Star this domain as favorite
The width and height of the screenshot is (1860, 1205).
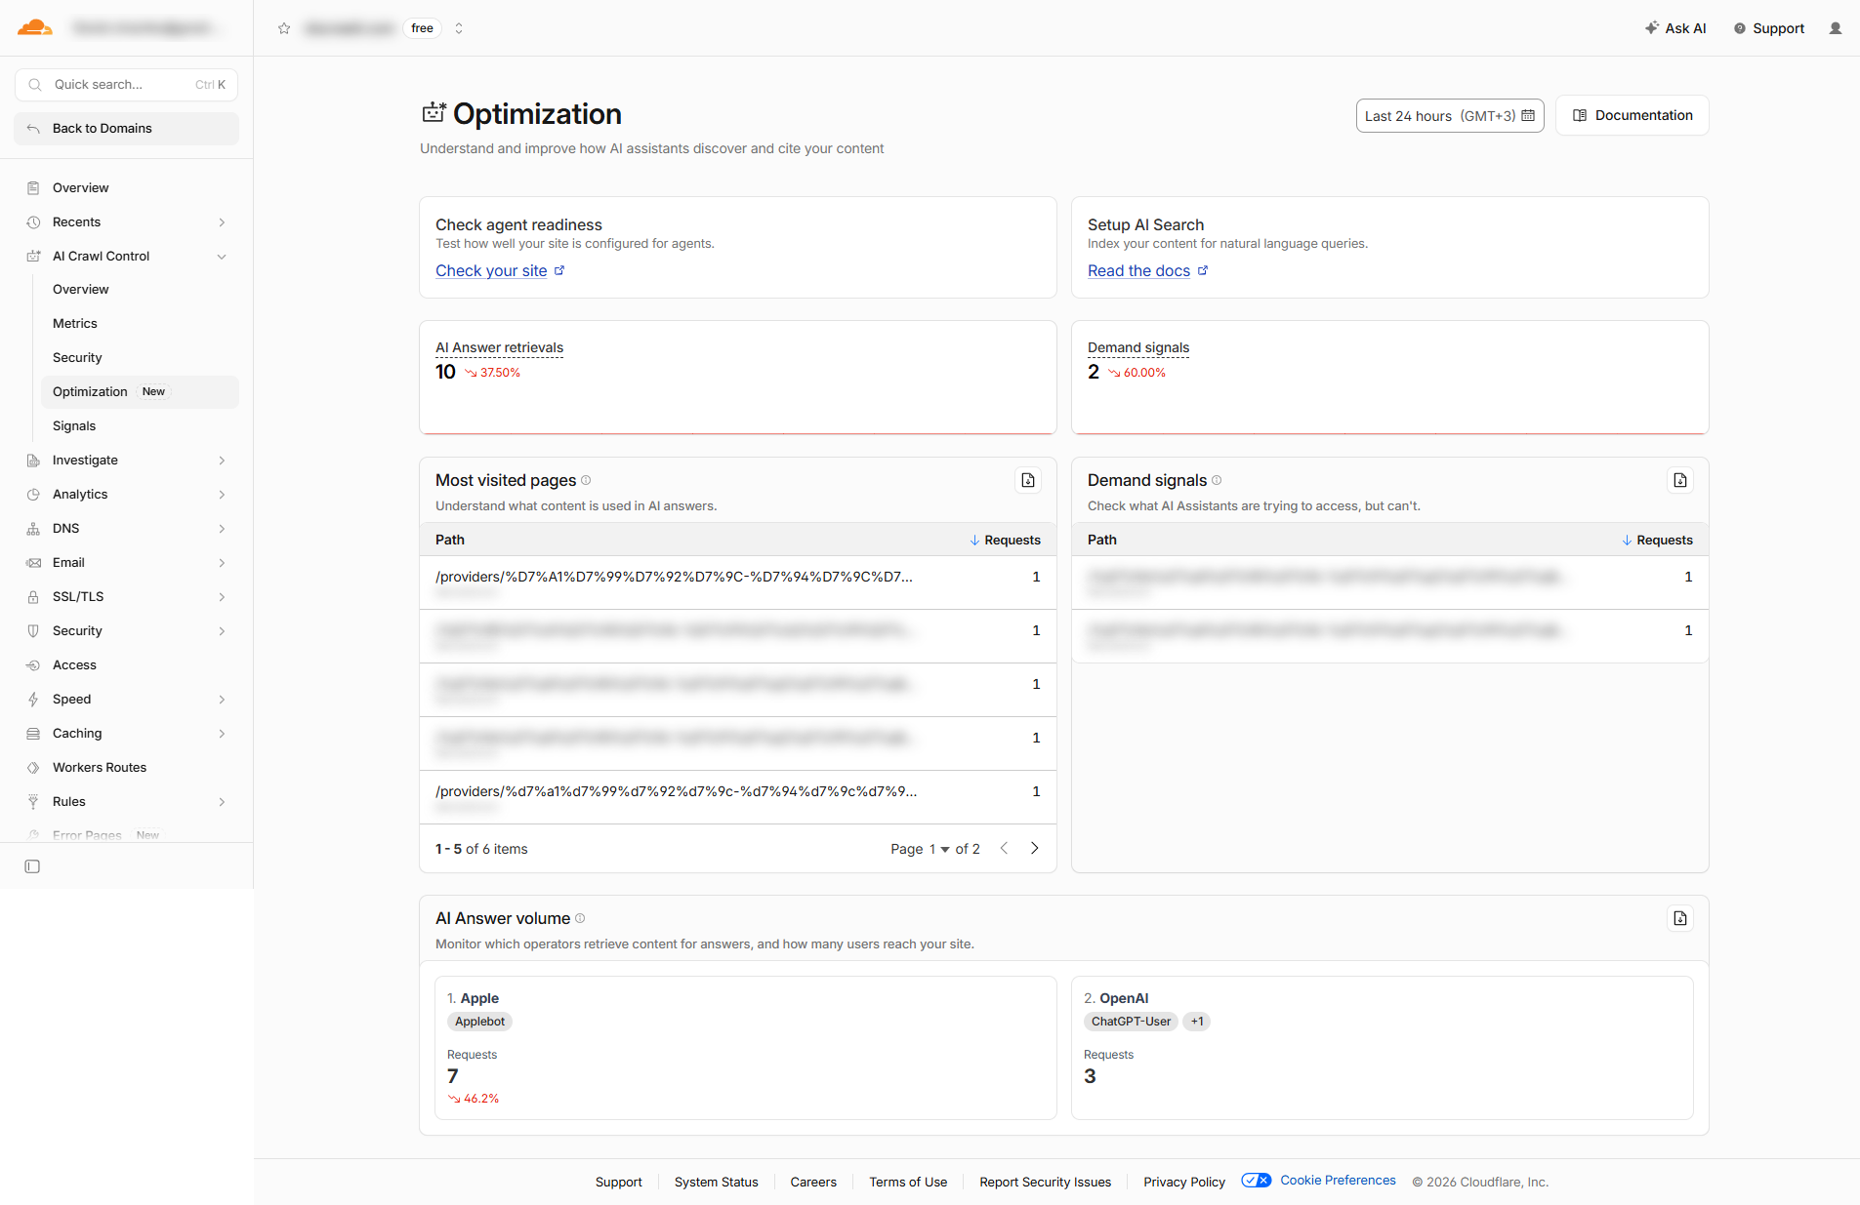point(284,28)
